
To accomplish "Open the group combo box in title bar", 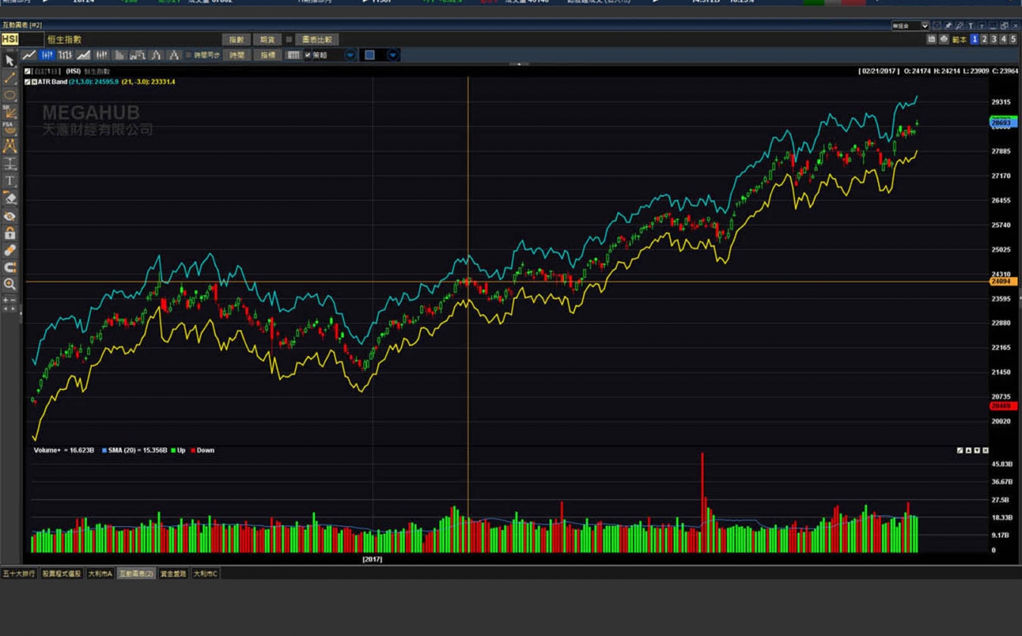I will click(910, 26).
